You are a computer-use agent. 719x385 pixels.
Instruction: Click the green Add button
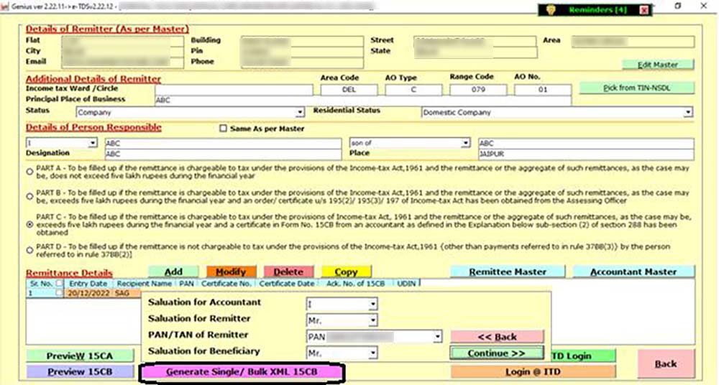click(173, 272)
